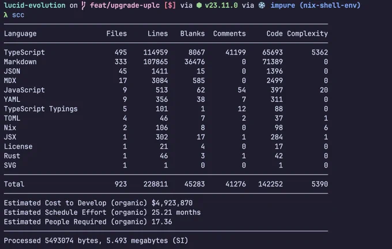392x249 pixels.
Task: Click the 'TypeScript Typings' row label
Action: pyautogui.click(x=41, y=109)
